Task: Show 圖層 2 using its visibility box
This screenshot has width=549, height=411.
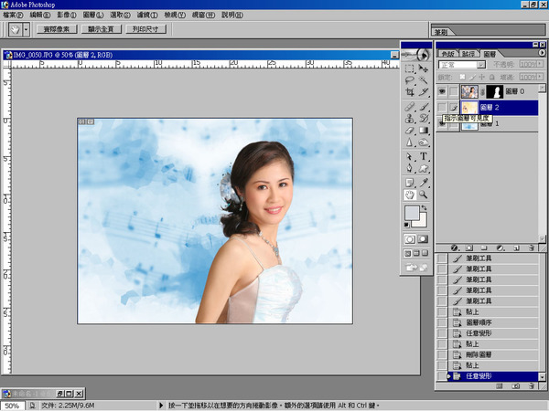Action: tap(443, 108)
